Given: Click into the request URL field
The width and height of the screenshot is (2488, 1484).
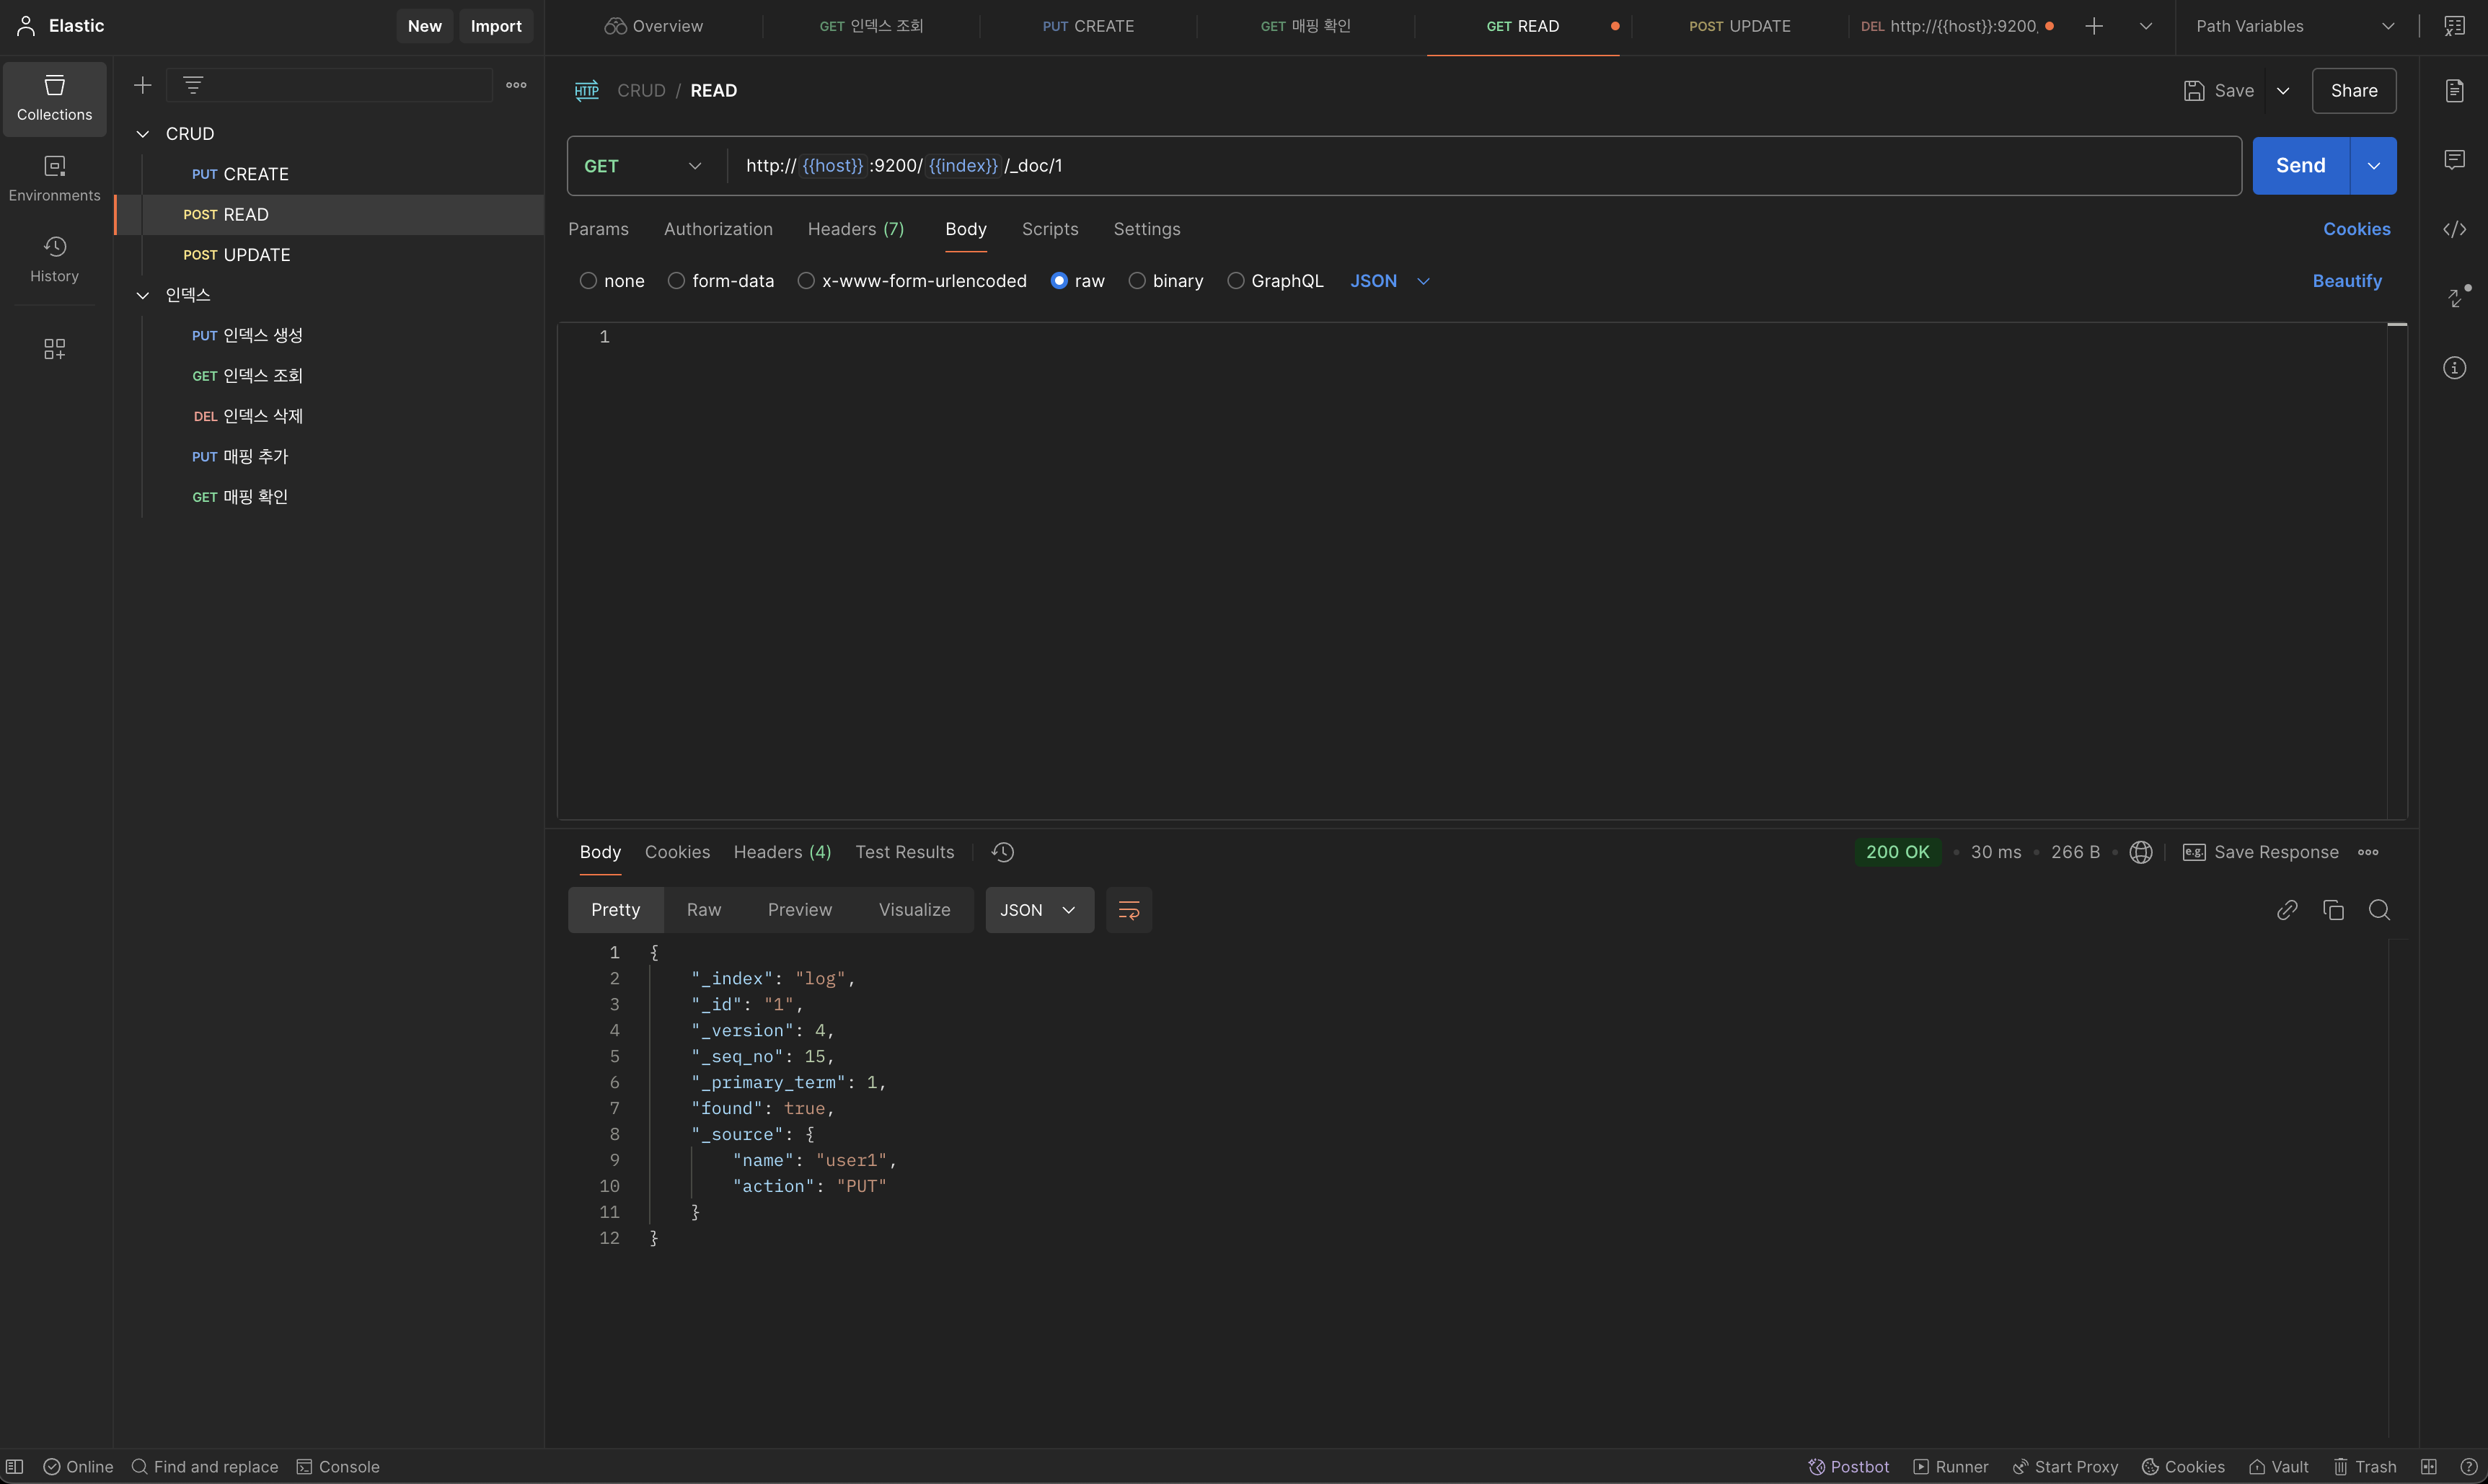Looking at the screenshot, I should [x=1500, y=166].
